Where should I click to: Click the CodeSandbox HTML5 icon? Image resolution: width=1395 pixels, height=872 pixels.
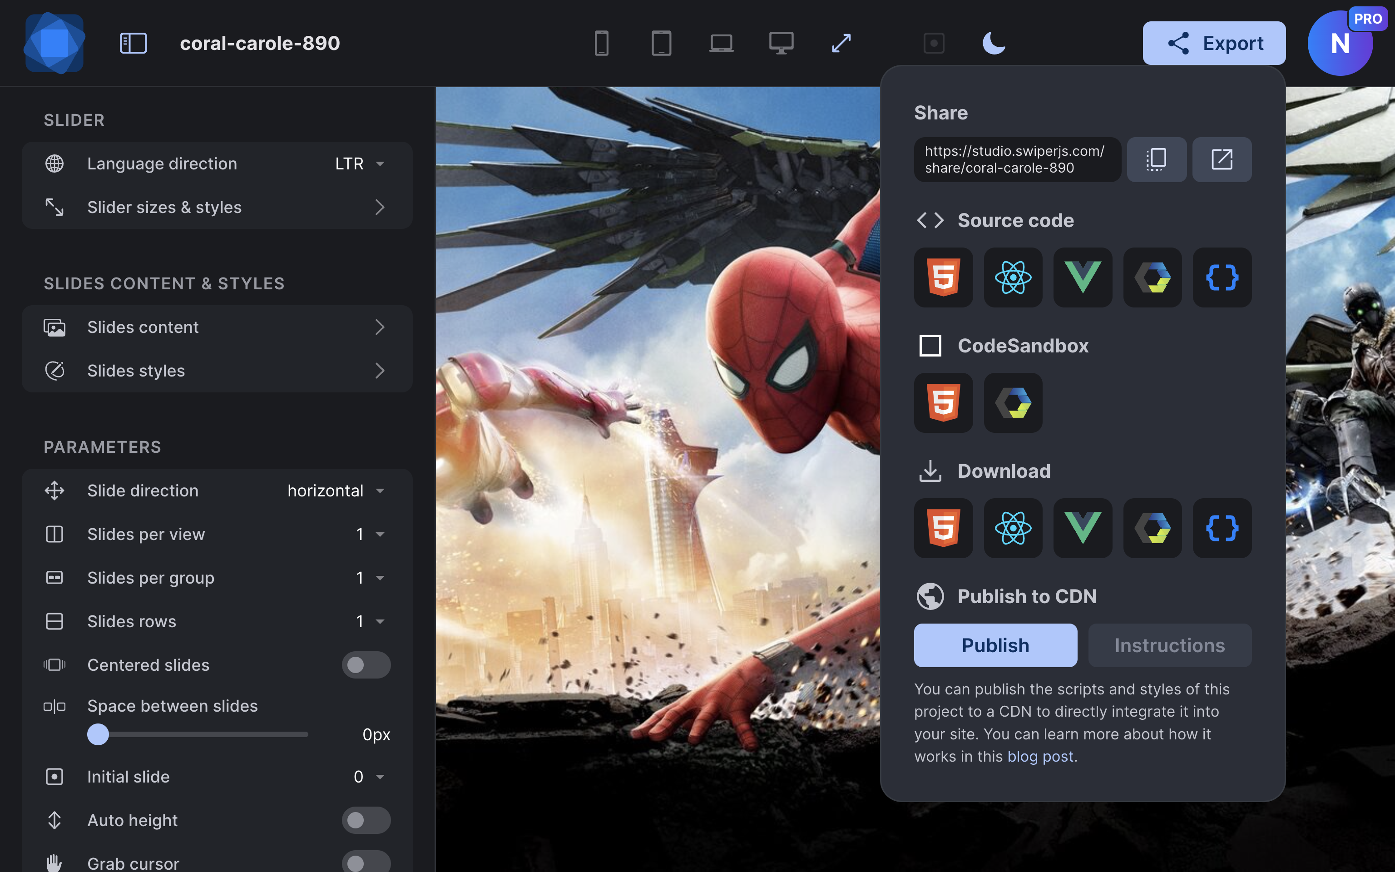[x=942, y=402]
